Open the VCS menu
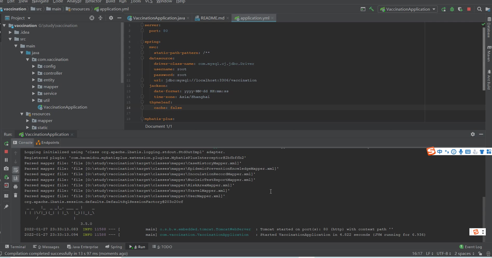 pyautogui.click(x=149, y=1)
